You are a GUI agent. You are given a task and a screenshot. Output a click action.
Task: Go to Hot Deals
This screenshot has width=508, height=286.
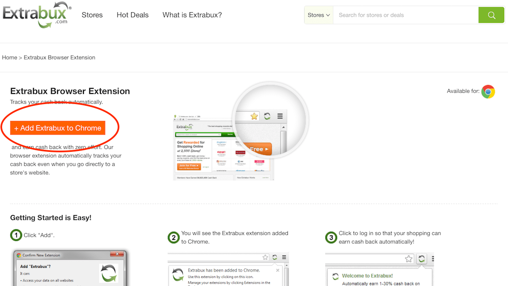point(133,15)
